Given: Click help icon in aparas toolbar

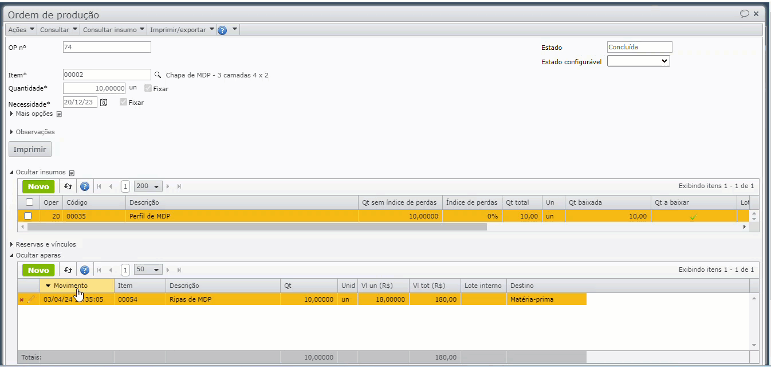Looking at the screenshot, I should 85,270.
